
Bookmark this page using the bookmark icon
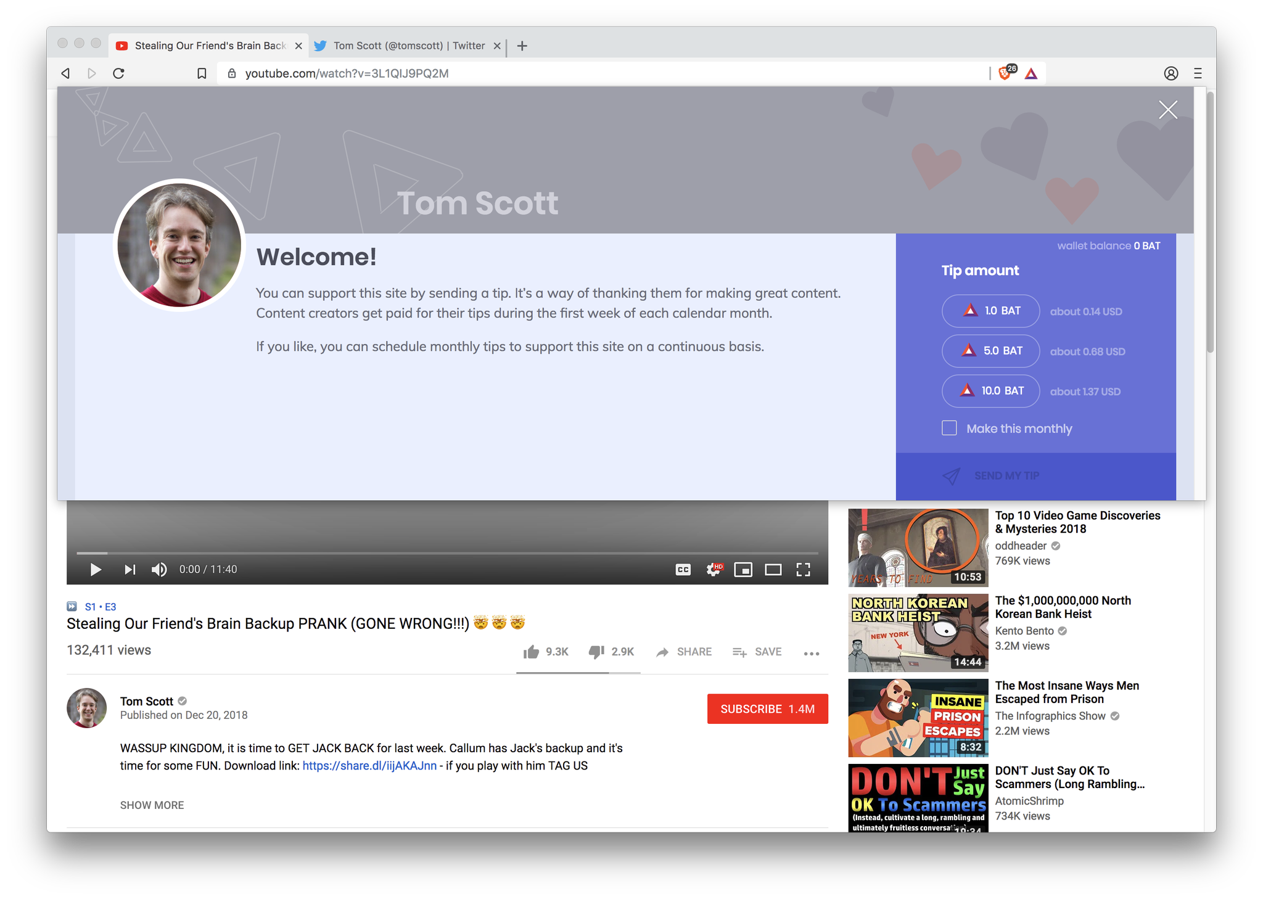tap(202, 73)
